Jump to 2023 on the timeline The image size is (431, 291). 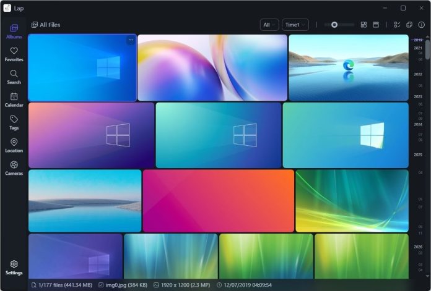click(x=418, y=96)
